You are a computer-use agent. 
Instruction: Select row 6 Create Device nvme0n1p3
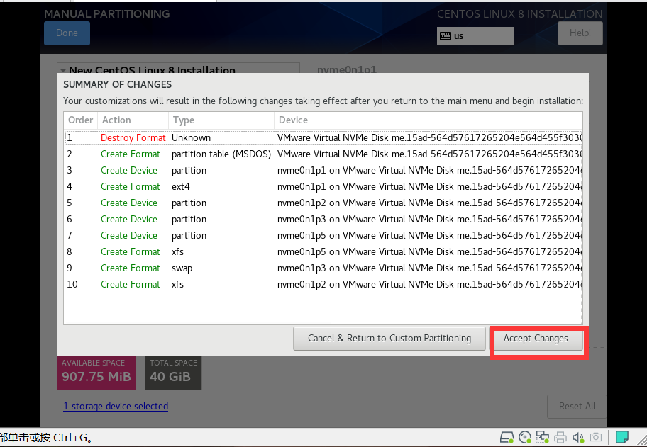[x=323, y=219]
